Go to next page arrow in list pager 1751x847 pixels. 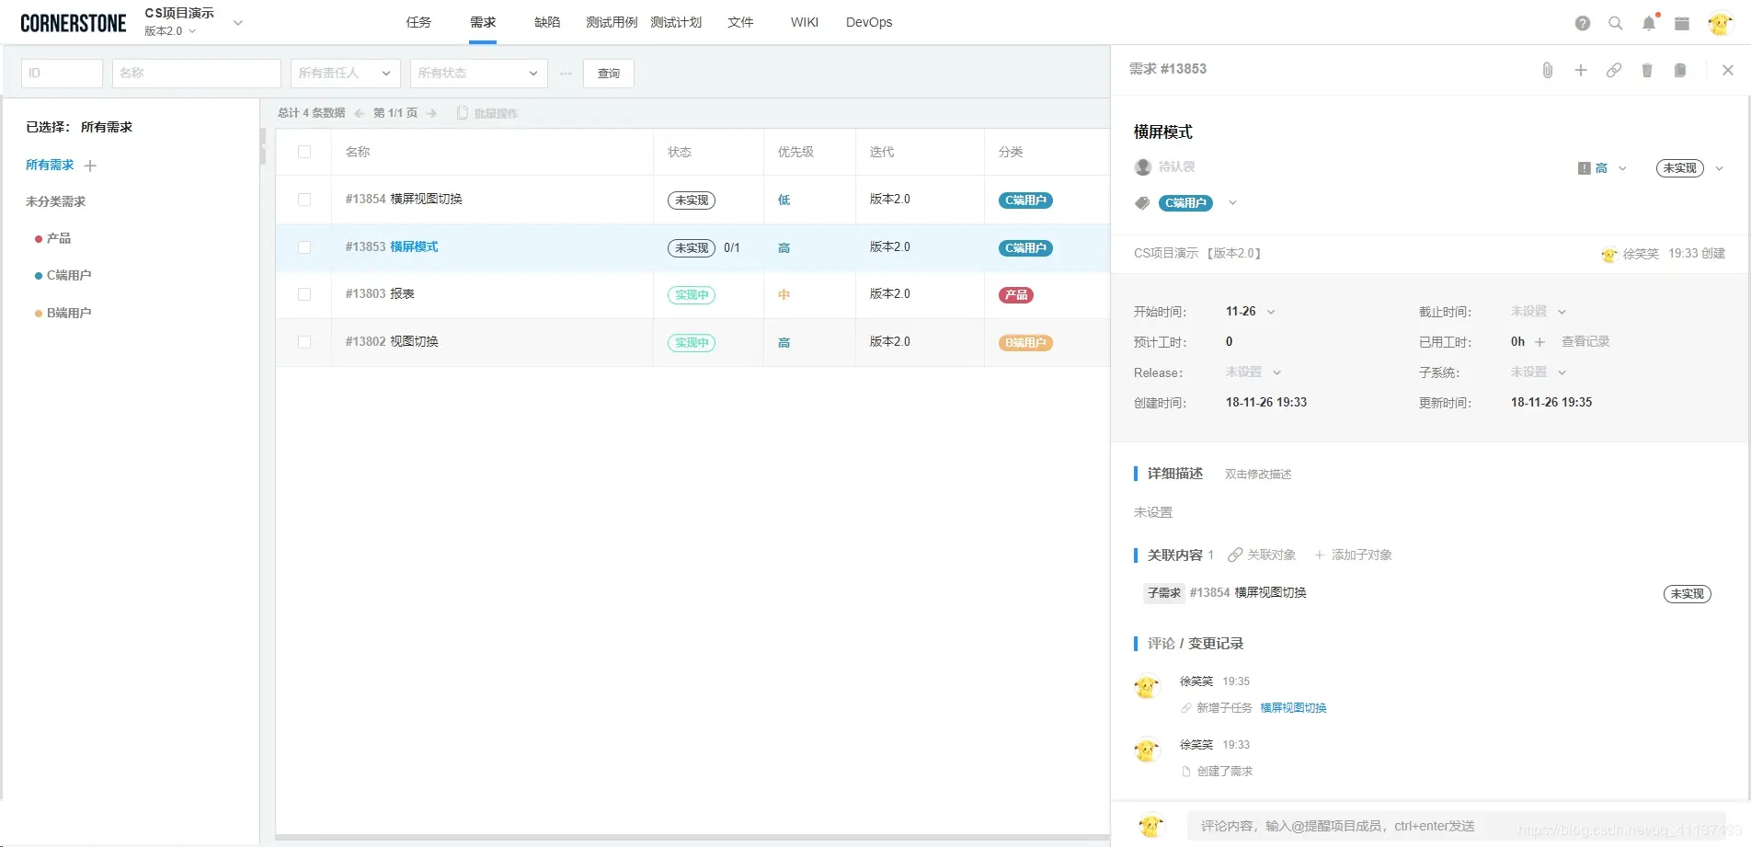tap(431, 113)
